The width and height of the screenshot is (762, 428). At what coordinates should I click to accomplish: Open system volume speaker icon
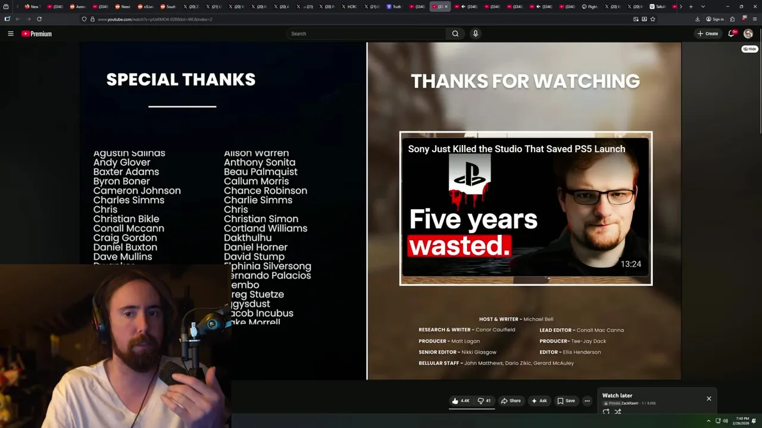[726, 421]
